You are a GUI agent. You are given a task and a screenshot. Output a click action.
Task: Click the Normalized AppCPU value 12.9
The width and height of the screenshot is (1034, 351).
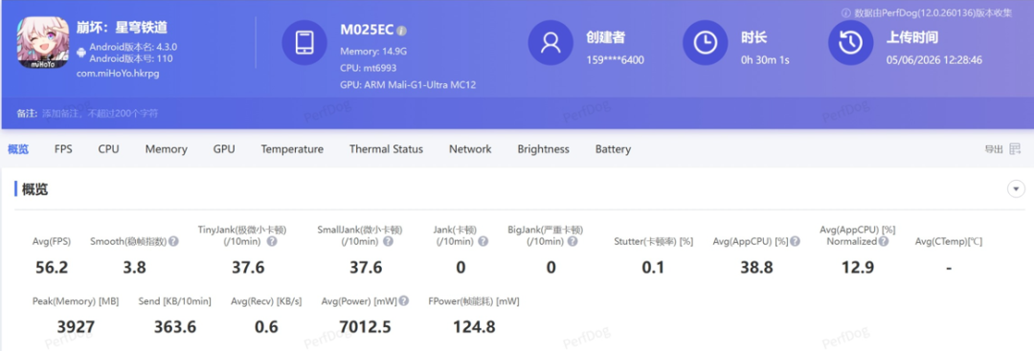click(x=858, y=268)
